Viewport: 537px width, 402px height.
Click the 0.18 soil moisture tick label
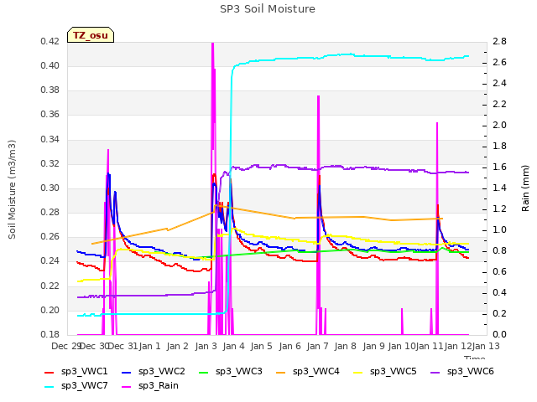coord(50,334)
